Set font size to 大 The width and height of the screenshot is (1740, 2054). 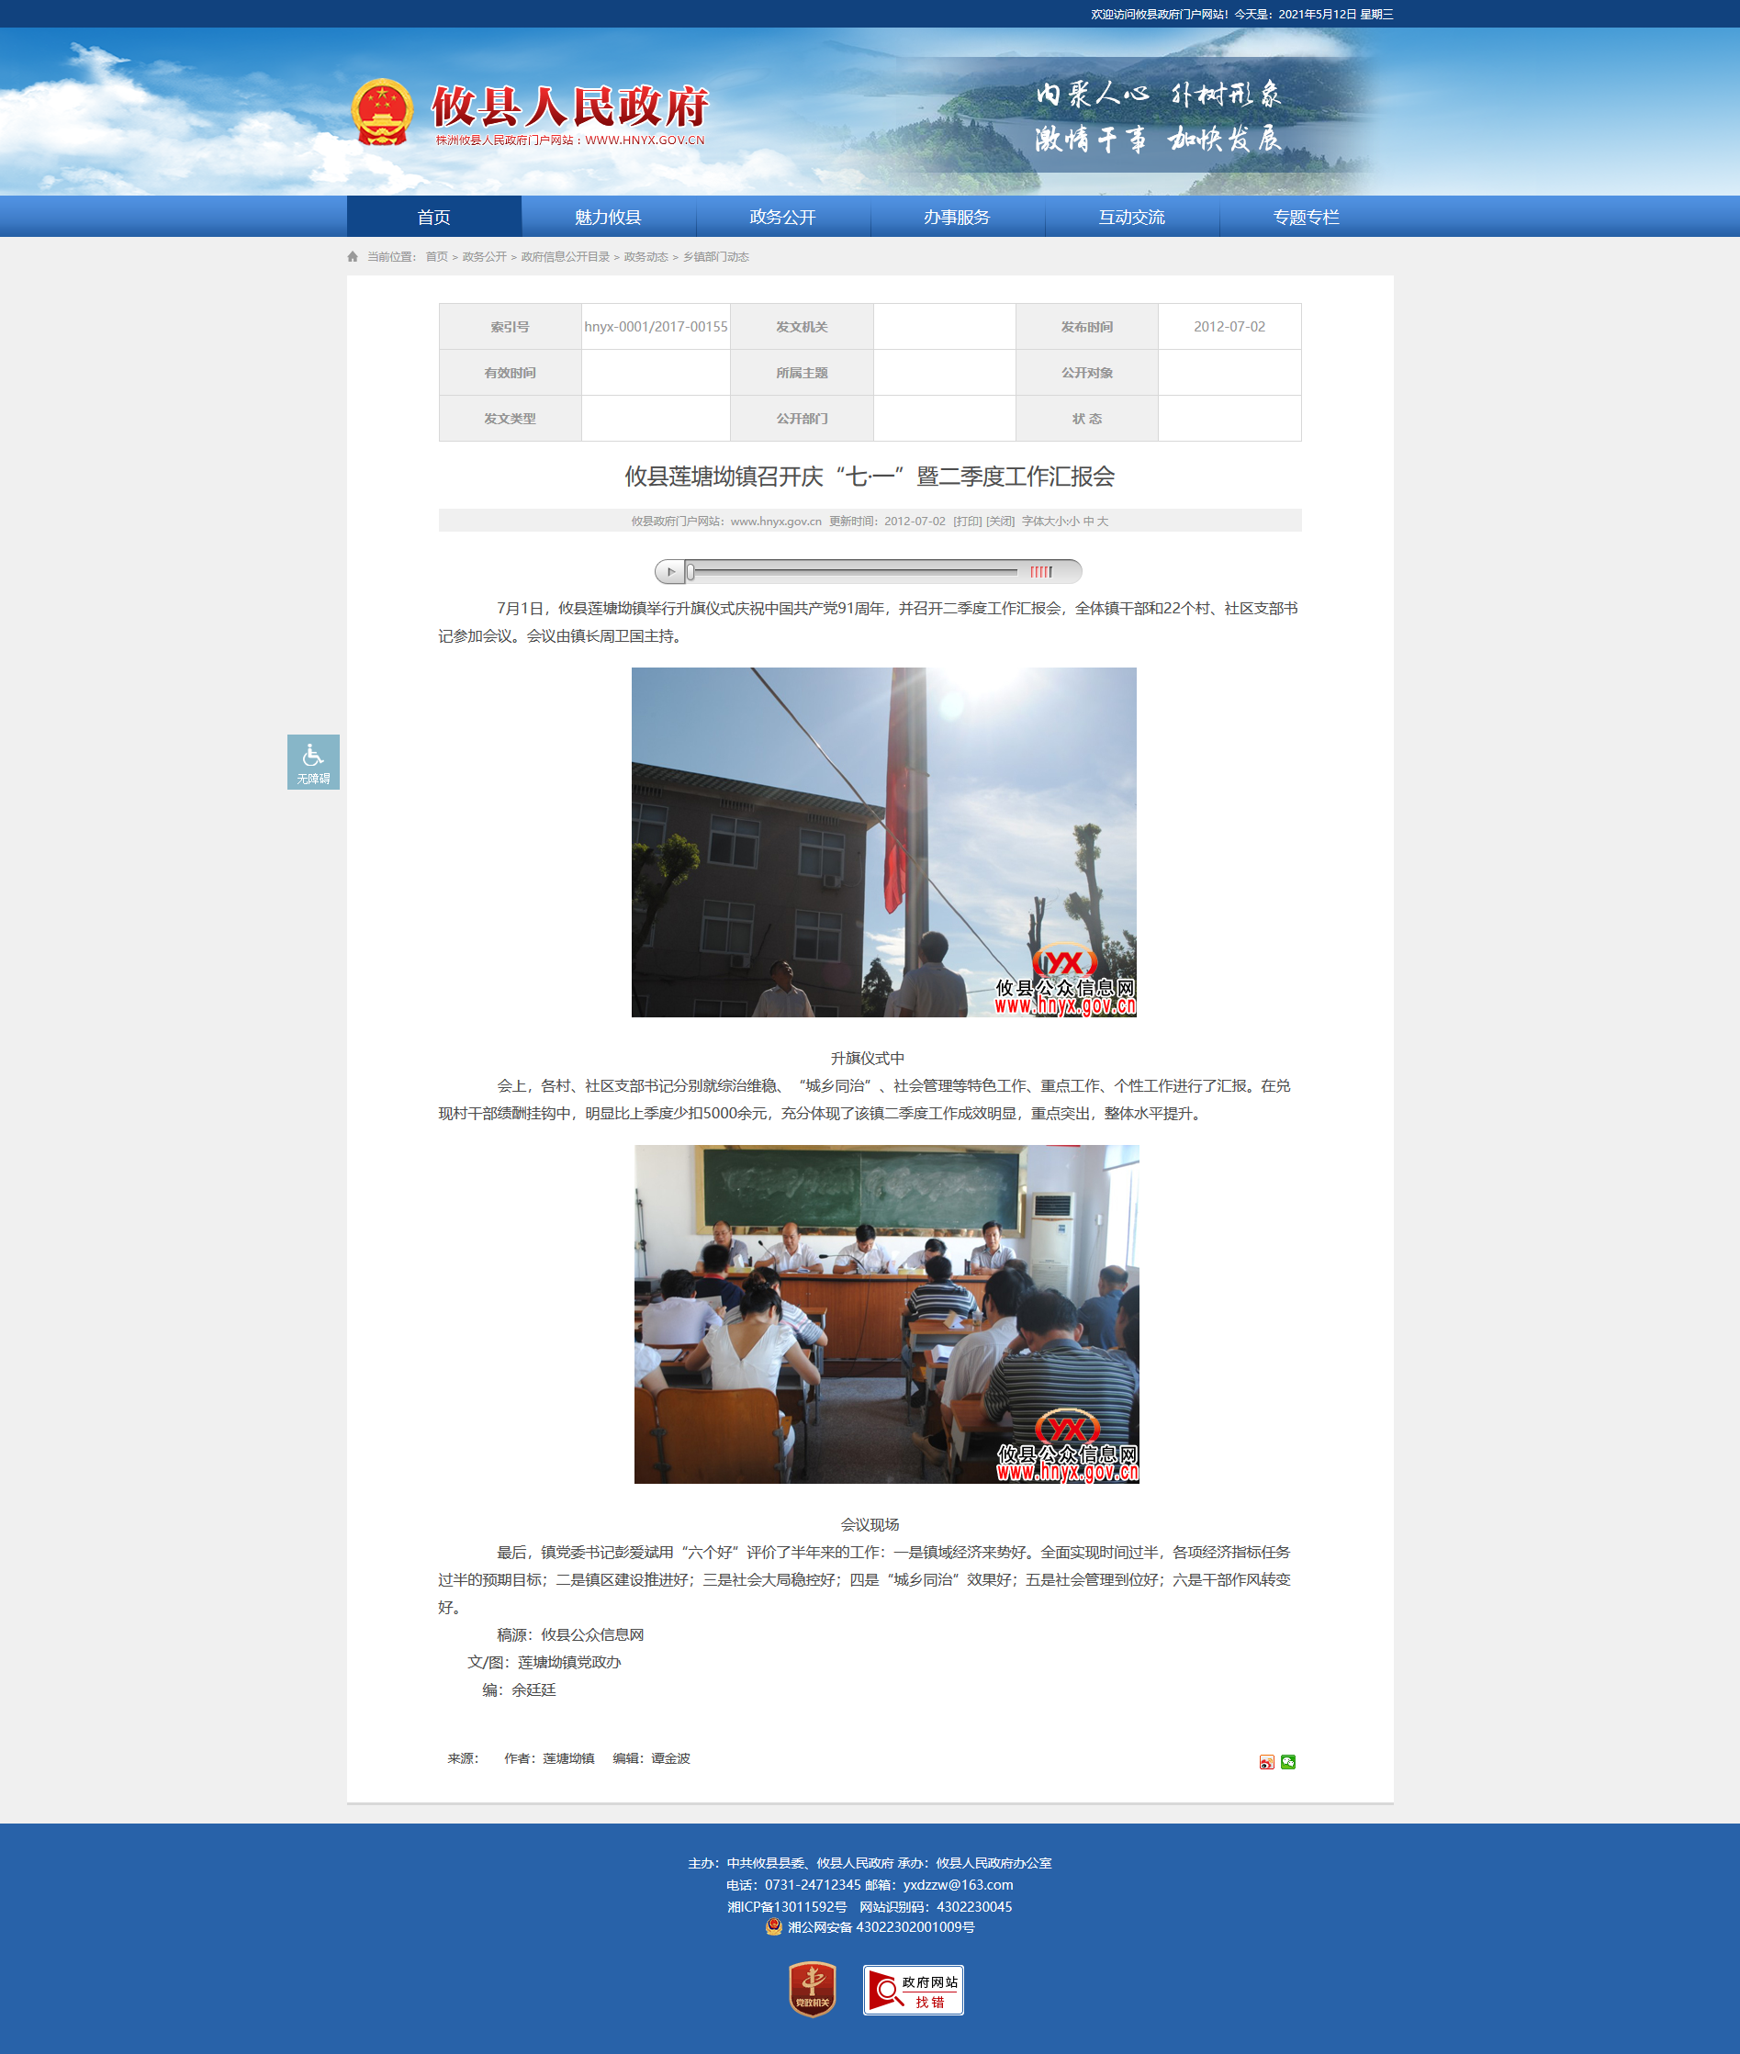(1103, 521)
